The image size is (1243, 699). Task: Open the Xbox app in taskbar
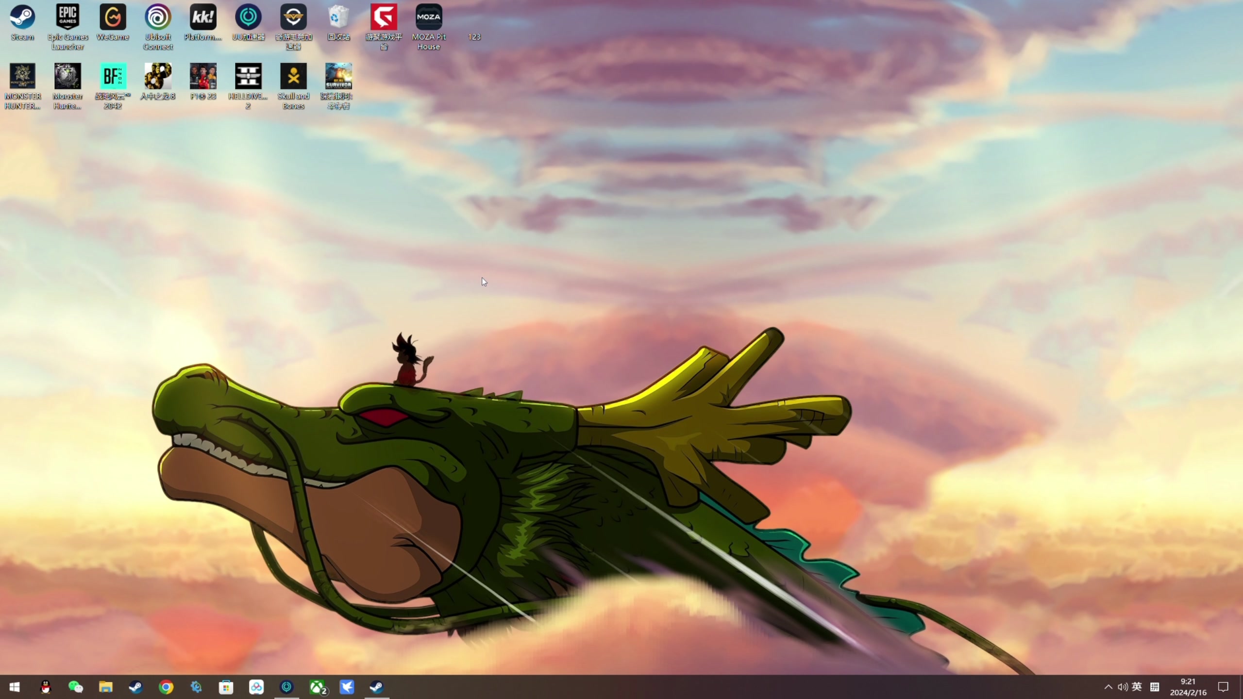coord(317,687)
